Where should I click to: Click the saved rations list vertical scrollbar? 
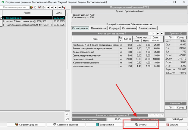68,41
